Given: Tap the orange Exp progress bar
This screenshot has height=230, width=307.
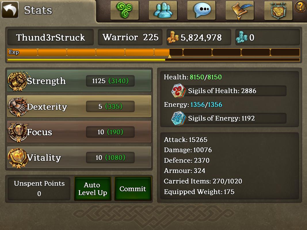Looking at the screenshot, I should 154,52.
